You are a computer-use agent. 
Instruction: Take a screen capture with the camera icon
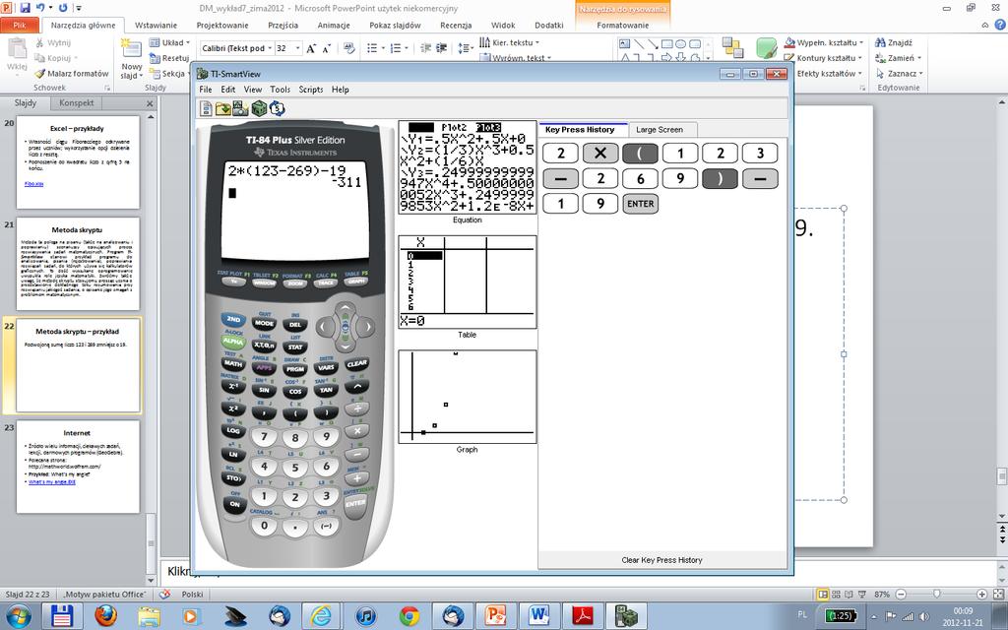[240, 108]
